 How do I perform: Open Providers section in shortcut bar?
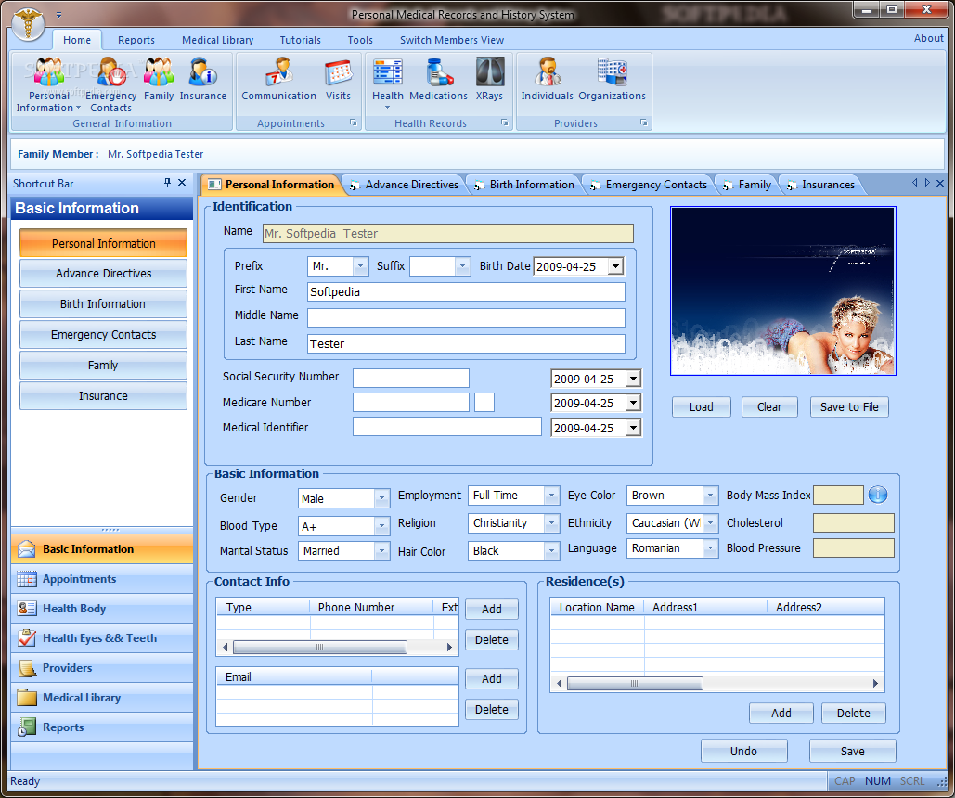[x=102, y=668]
